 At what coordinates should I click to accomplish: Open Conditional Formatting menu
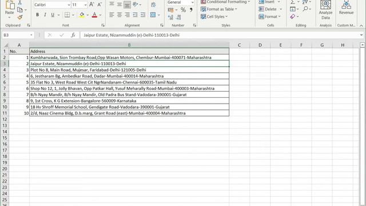point(225,2)
